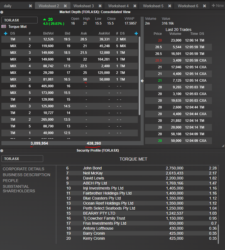Click the ask price 50
Viewport: 225px width, 250px height.
click(x=85, y=79)
